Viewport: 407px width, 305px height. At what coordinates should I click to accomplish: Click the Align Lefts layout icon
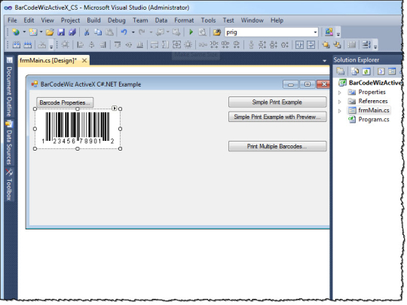click(x=80, y=45)
